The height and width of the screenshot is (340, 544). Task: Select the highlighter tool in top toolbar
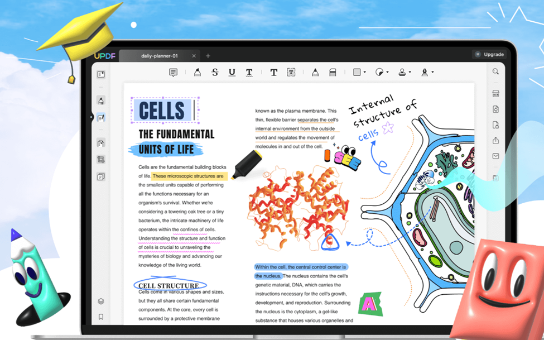click(198, 72)
